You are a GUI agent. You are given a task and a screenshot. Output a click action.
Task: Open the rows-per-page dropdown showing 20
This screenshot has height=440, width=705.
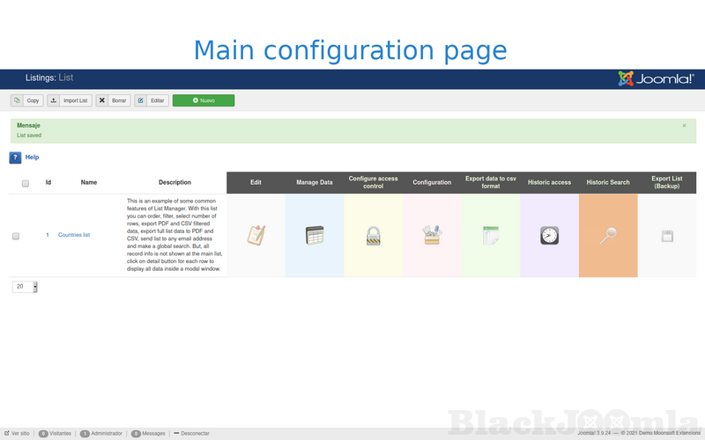click(24, 286)
